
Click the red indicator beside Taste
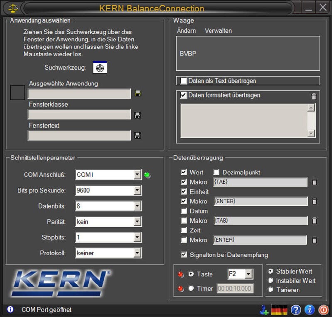coord(181,274)
